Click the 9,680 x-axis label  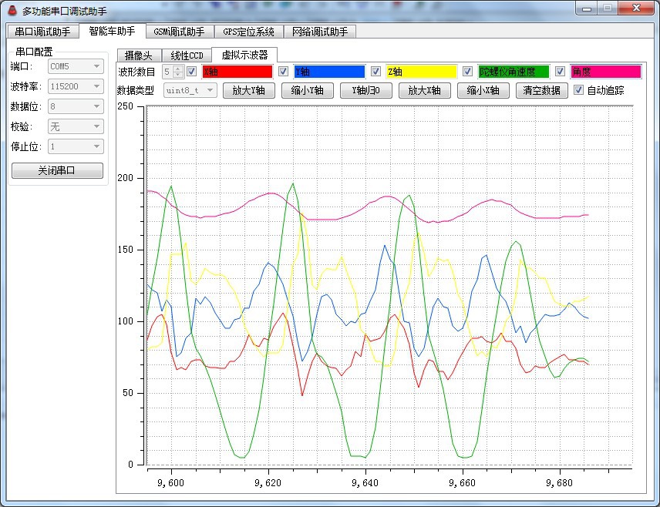[x=560, y=483]
